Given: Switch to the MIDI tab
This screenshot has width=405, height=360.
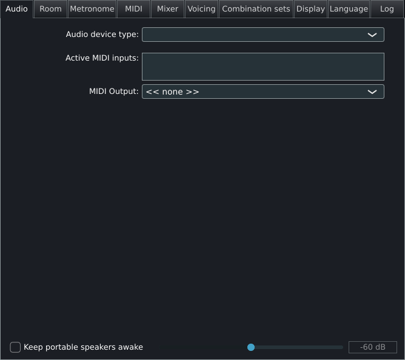Looking at the screenshot, I should coord(133,9).
